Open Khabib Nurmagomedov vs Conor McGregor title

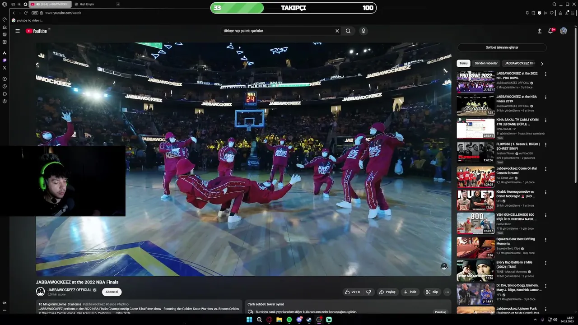pos(516,194)
